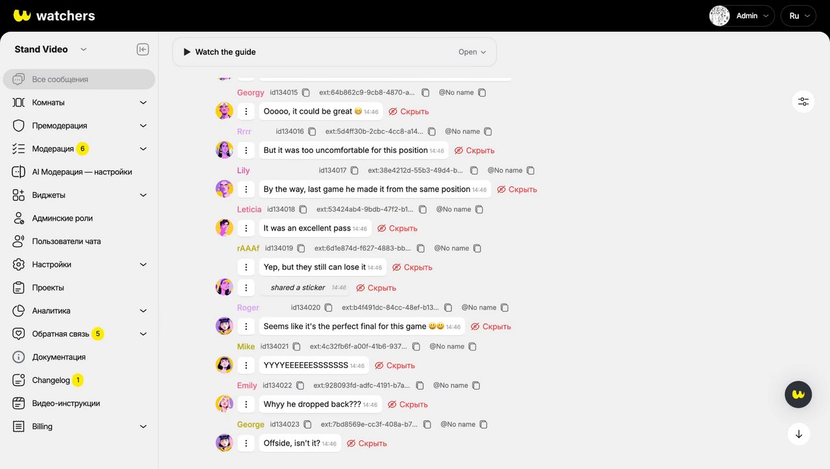Hide the message 'It was an excellent pass'
830x469 pixels.
(x=397, y=228)
